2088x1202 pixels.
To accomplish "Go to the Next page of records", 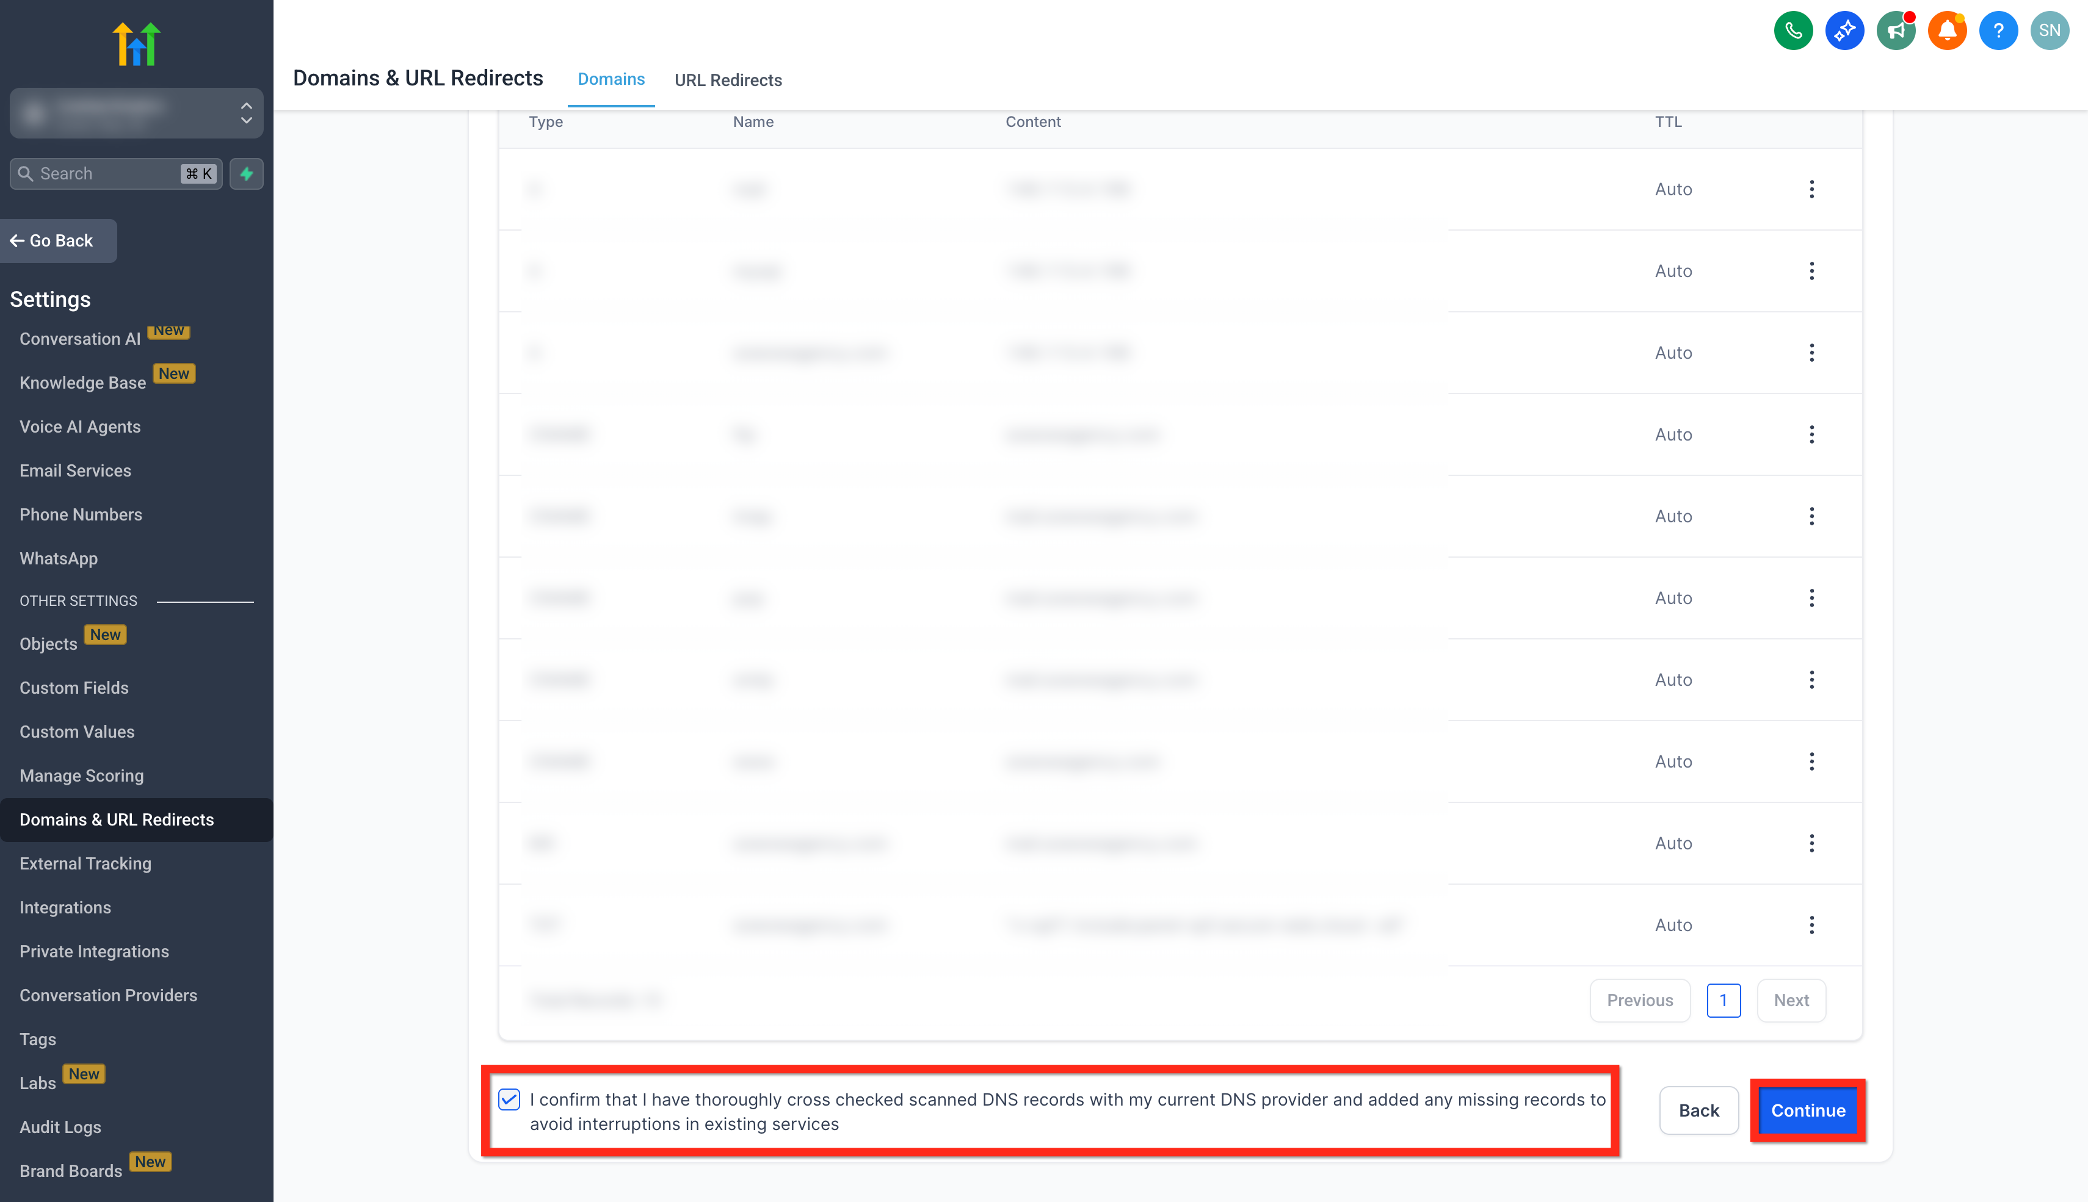I will [x=1791, y=1000].
